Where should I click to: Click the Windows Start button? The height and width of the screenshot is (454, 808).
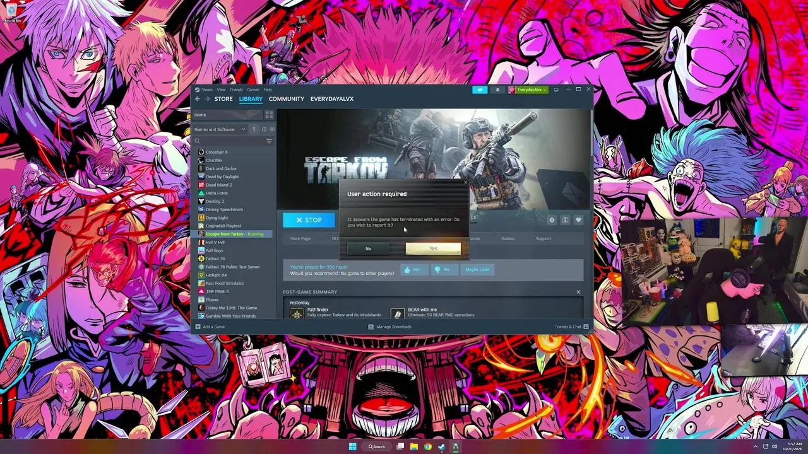coord(352,446)
